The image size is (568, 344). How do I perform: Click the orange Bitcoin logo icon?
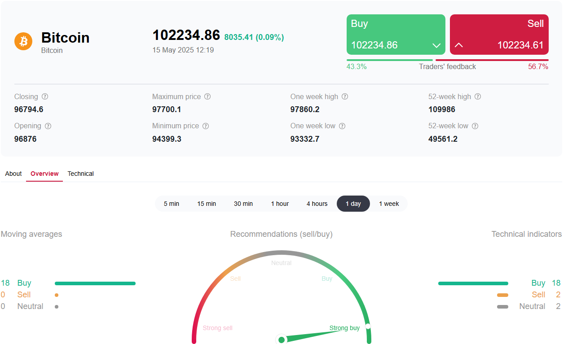pyautogui.click(x=23, y=41)
